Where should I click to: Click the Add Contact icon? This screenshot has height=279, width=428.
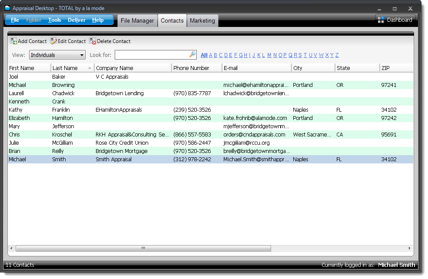point(13,41)
